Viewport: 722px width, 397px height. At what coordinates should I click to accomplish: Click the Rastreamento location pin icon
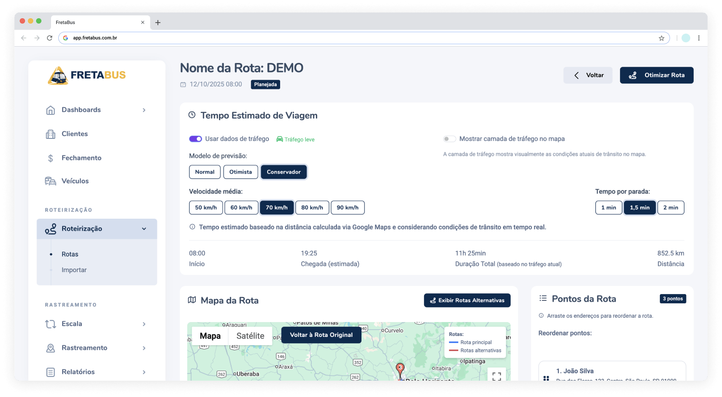[x=51, y=348]
